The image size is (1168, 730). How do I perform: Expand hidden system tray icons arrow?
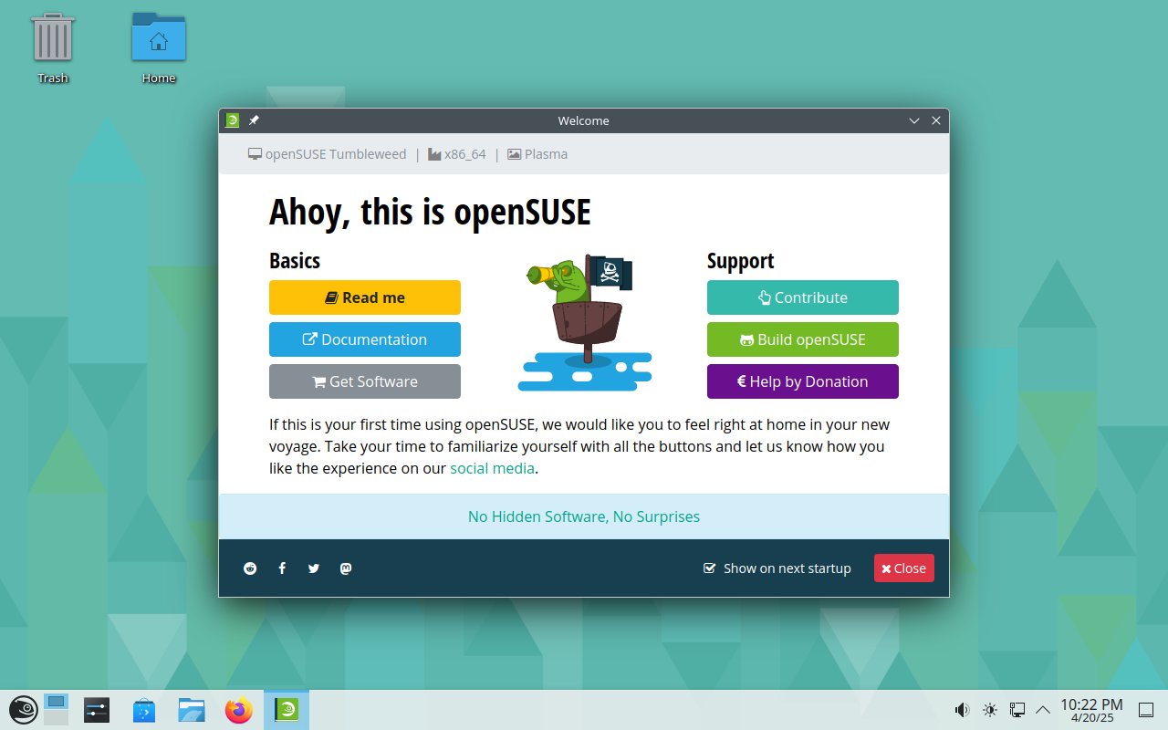(1042, 709)
